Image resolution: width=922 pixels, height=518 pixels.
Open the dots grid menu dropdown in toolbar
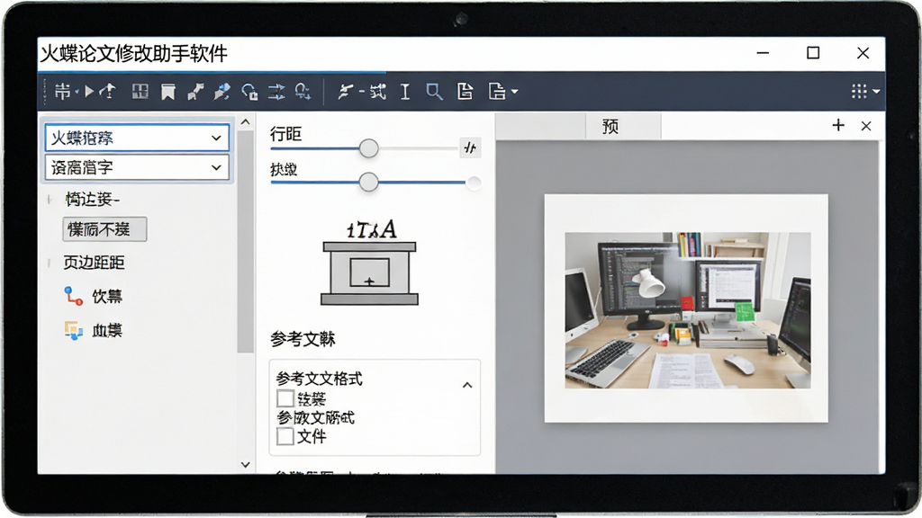(865, 91)
